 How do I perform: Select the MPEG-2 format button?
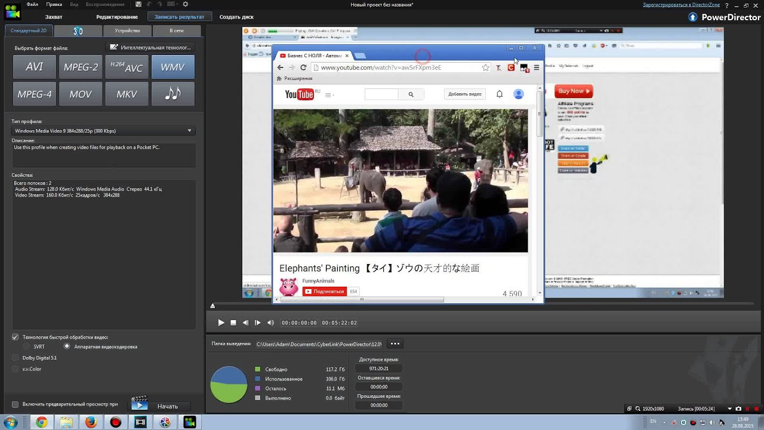pyautogui.click(x=81, y=67)
